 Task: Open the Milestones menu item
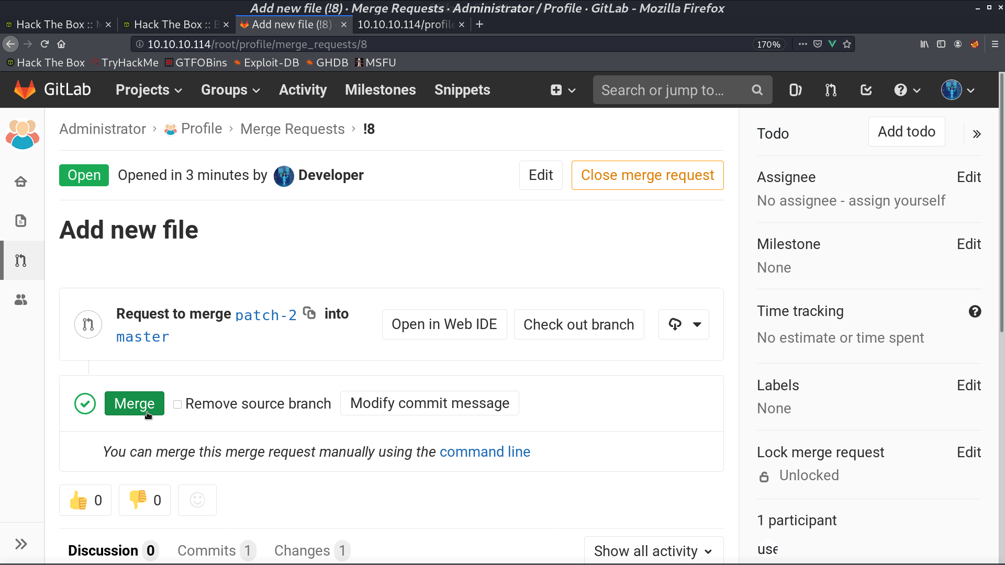click(381, 90)
